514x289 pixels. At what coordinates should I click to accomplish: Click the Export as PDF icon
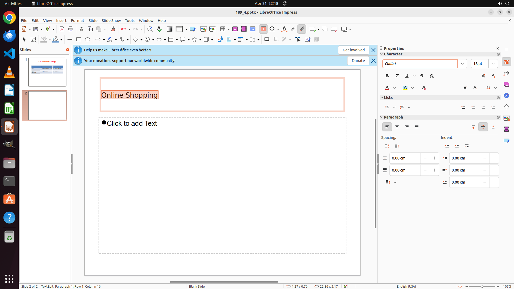[x=62, y=29]
